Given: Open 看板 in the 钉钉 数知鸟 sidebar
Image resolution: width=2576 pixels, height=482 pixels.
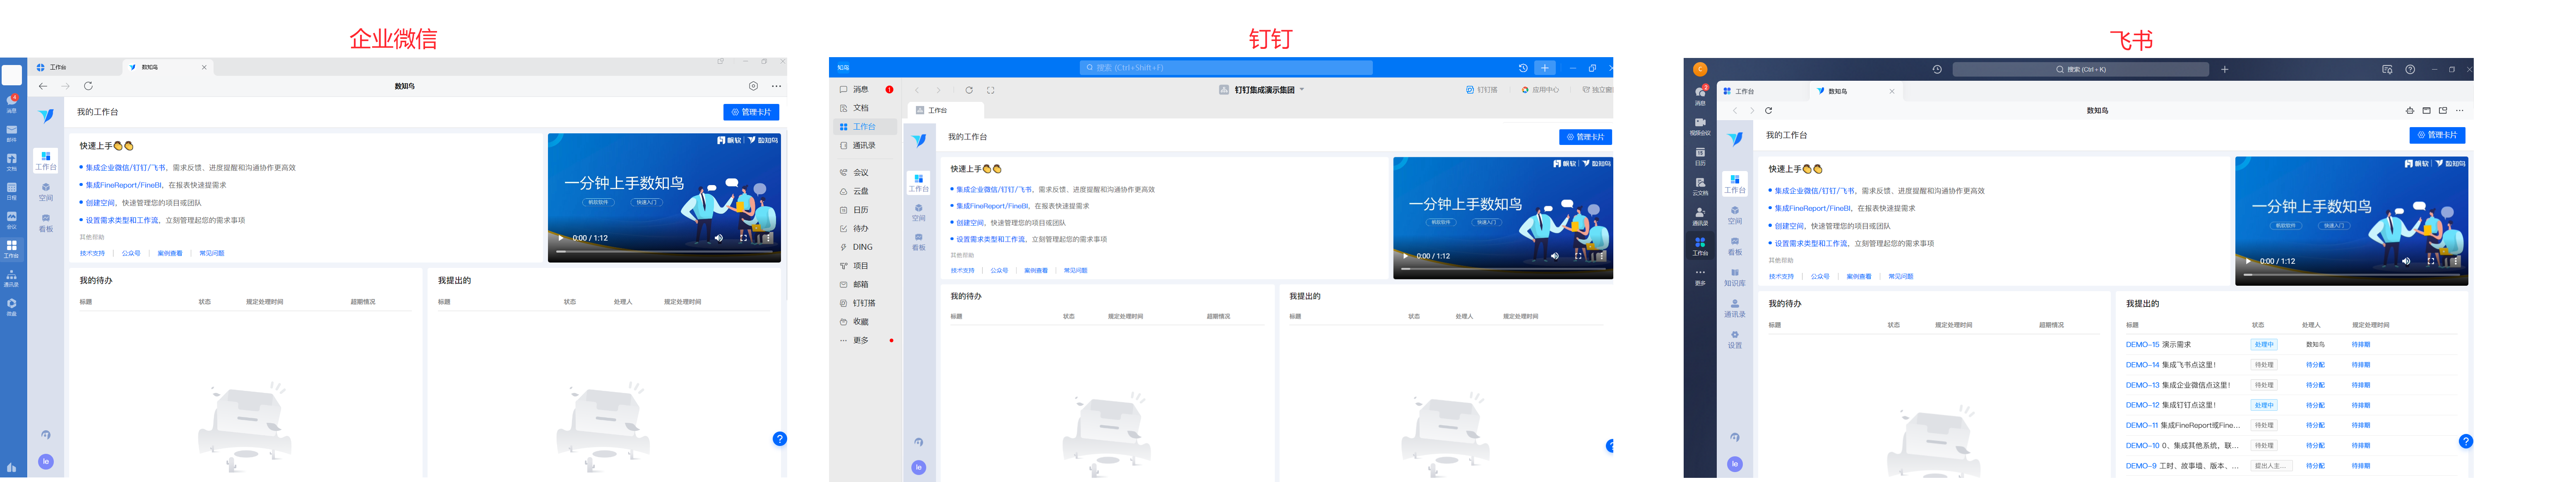Looking at the screenshot, I should (x=918, y=241).
